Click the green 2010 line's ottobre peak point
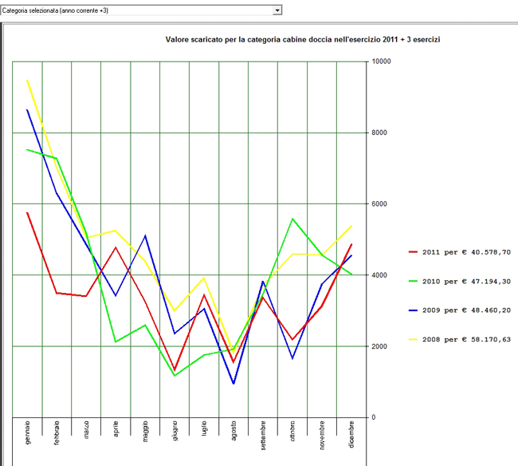Viewport: 518px width, 466px height. [x=292, y=219]
